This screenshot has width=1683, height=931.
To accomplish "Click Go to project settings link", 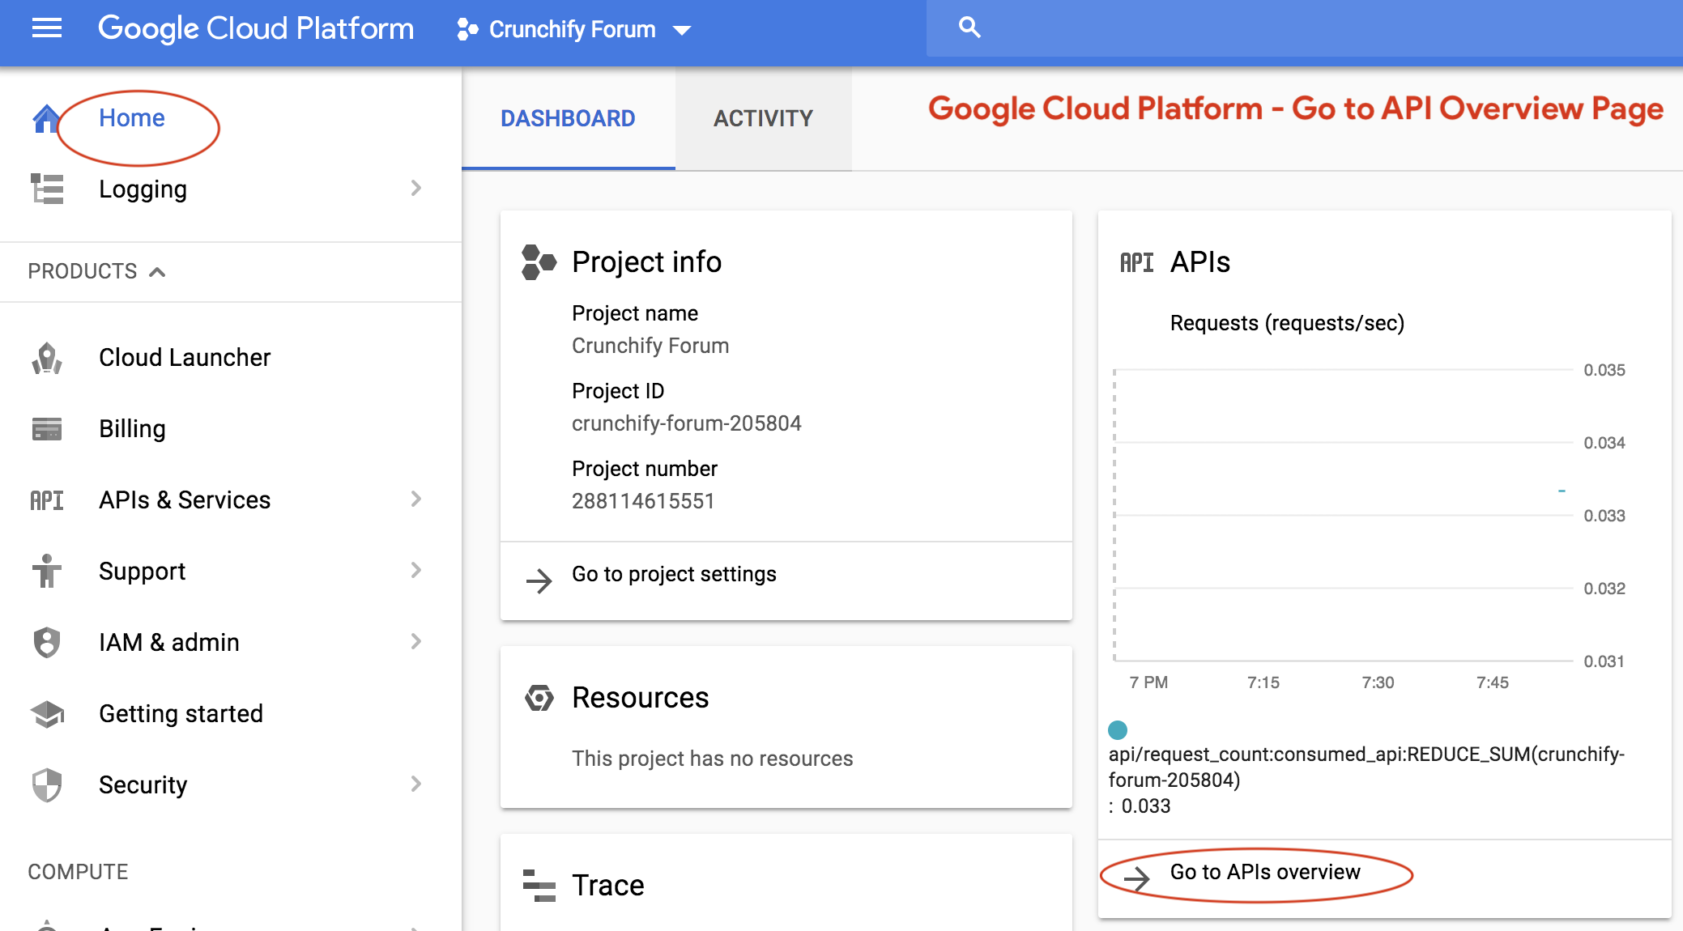I will tap(674, 574).
